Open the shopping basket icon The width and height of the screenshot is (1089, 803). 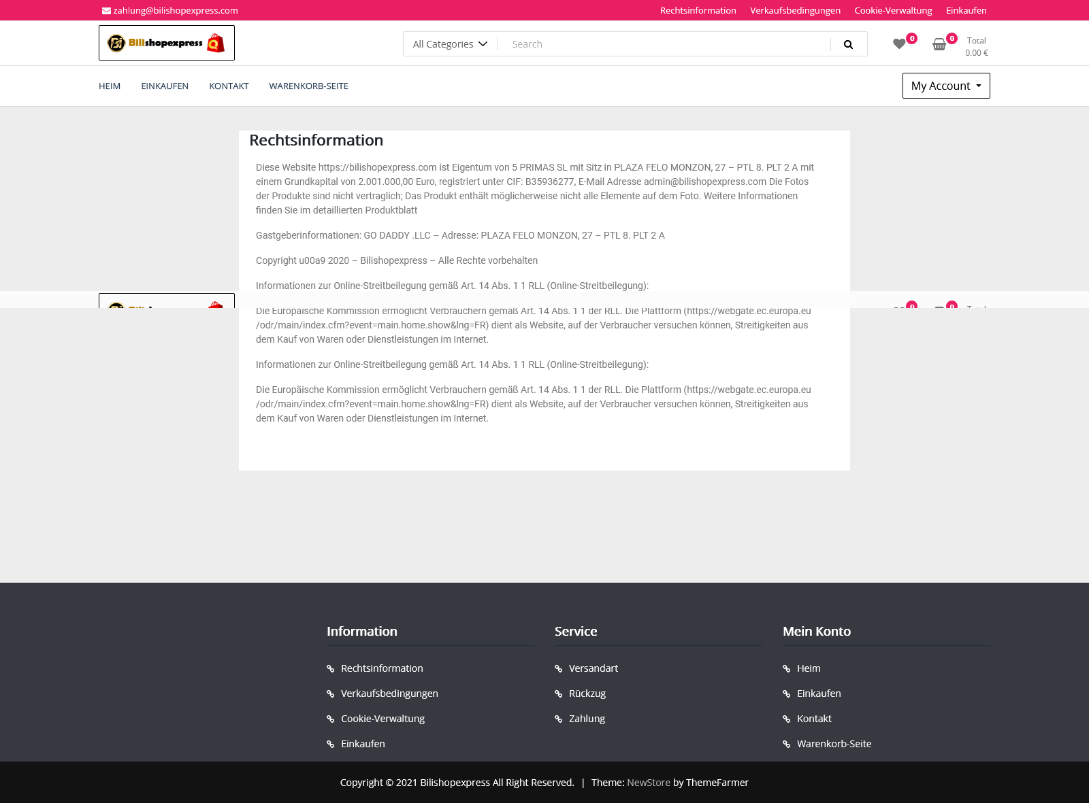(x=939, y=44)
